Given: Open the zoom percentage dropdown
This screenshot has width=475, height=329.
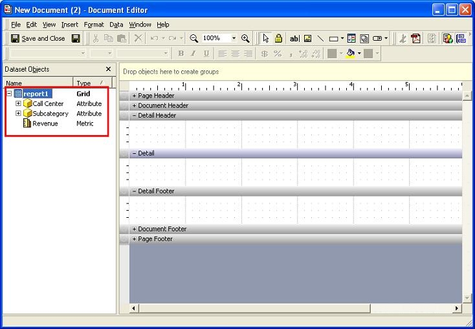Looking at the screenshot, I should click(x=233, y=39).
